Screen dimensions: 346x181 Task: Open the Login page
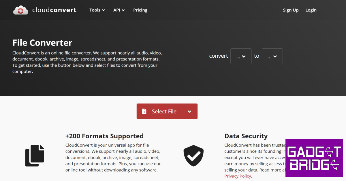coord(311,10)
